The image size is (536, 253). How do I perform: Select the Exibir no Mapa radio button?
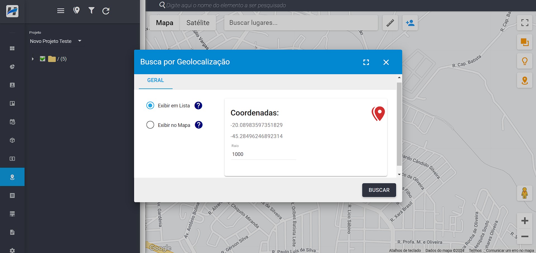[x=150, y=125]
